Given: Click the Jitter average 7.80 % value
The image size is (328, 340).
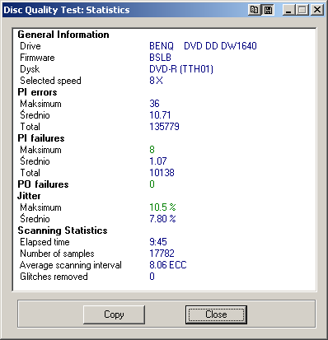Looking at the screenshot, I should 162,219.
